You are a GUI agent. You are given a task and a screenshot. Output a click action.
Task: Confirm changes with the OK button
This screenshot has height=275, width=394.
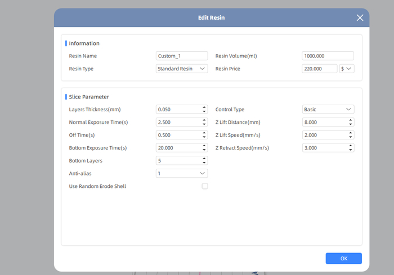(343, 259)
